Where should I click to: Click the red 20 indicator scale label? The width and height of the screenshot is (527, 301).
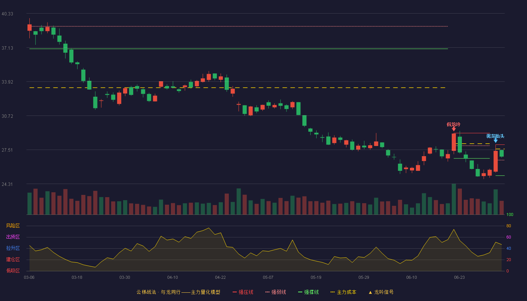tap(509, 260)
